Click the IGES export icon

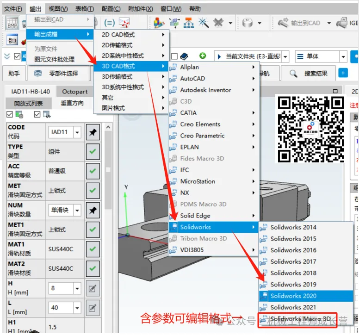[342, 23]
